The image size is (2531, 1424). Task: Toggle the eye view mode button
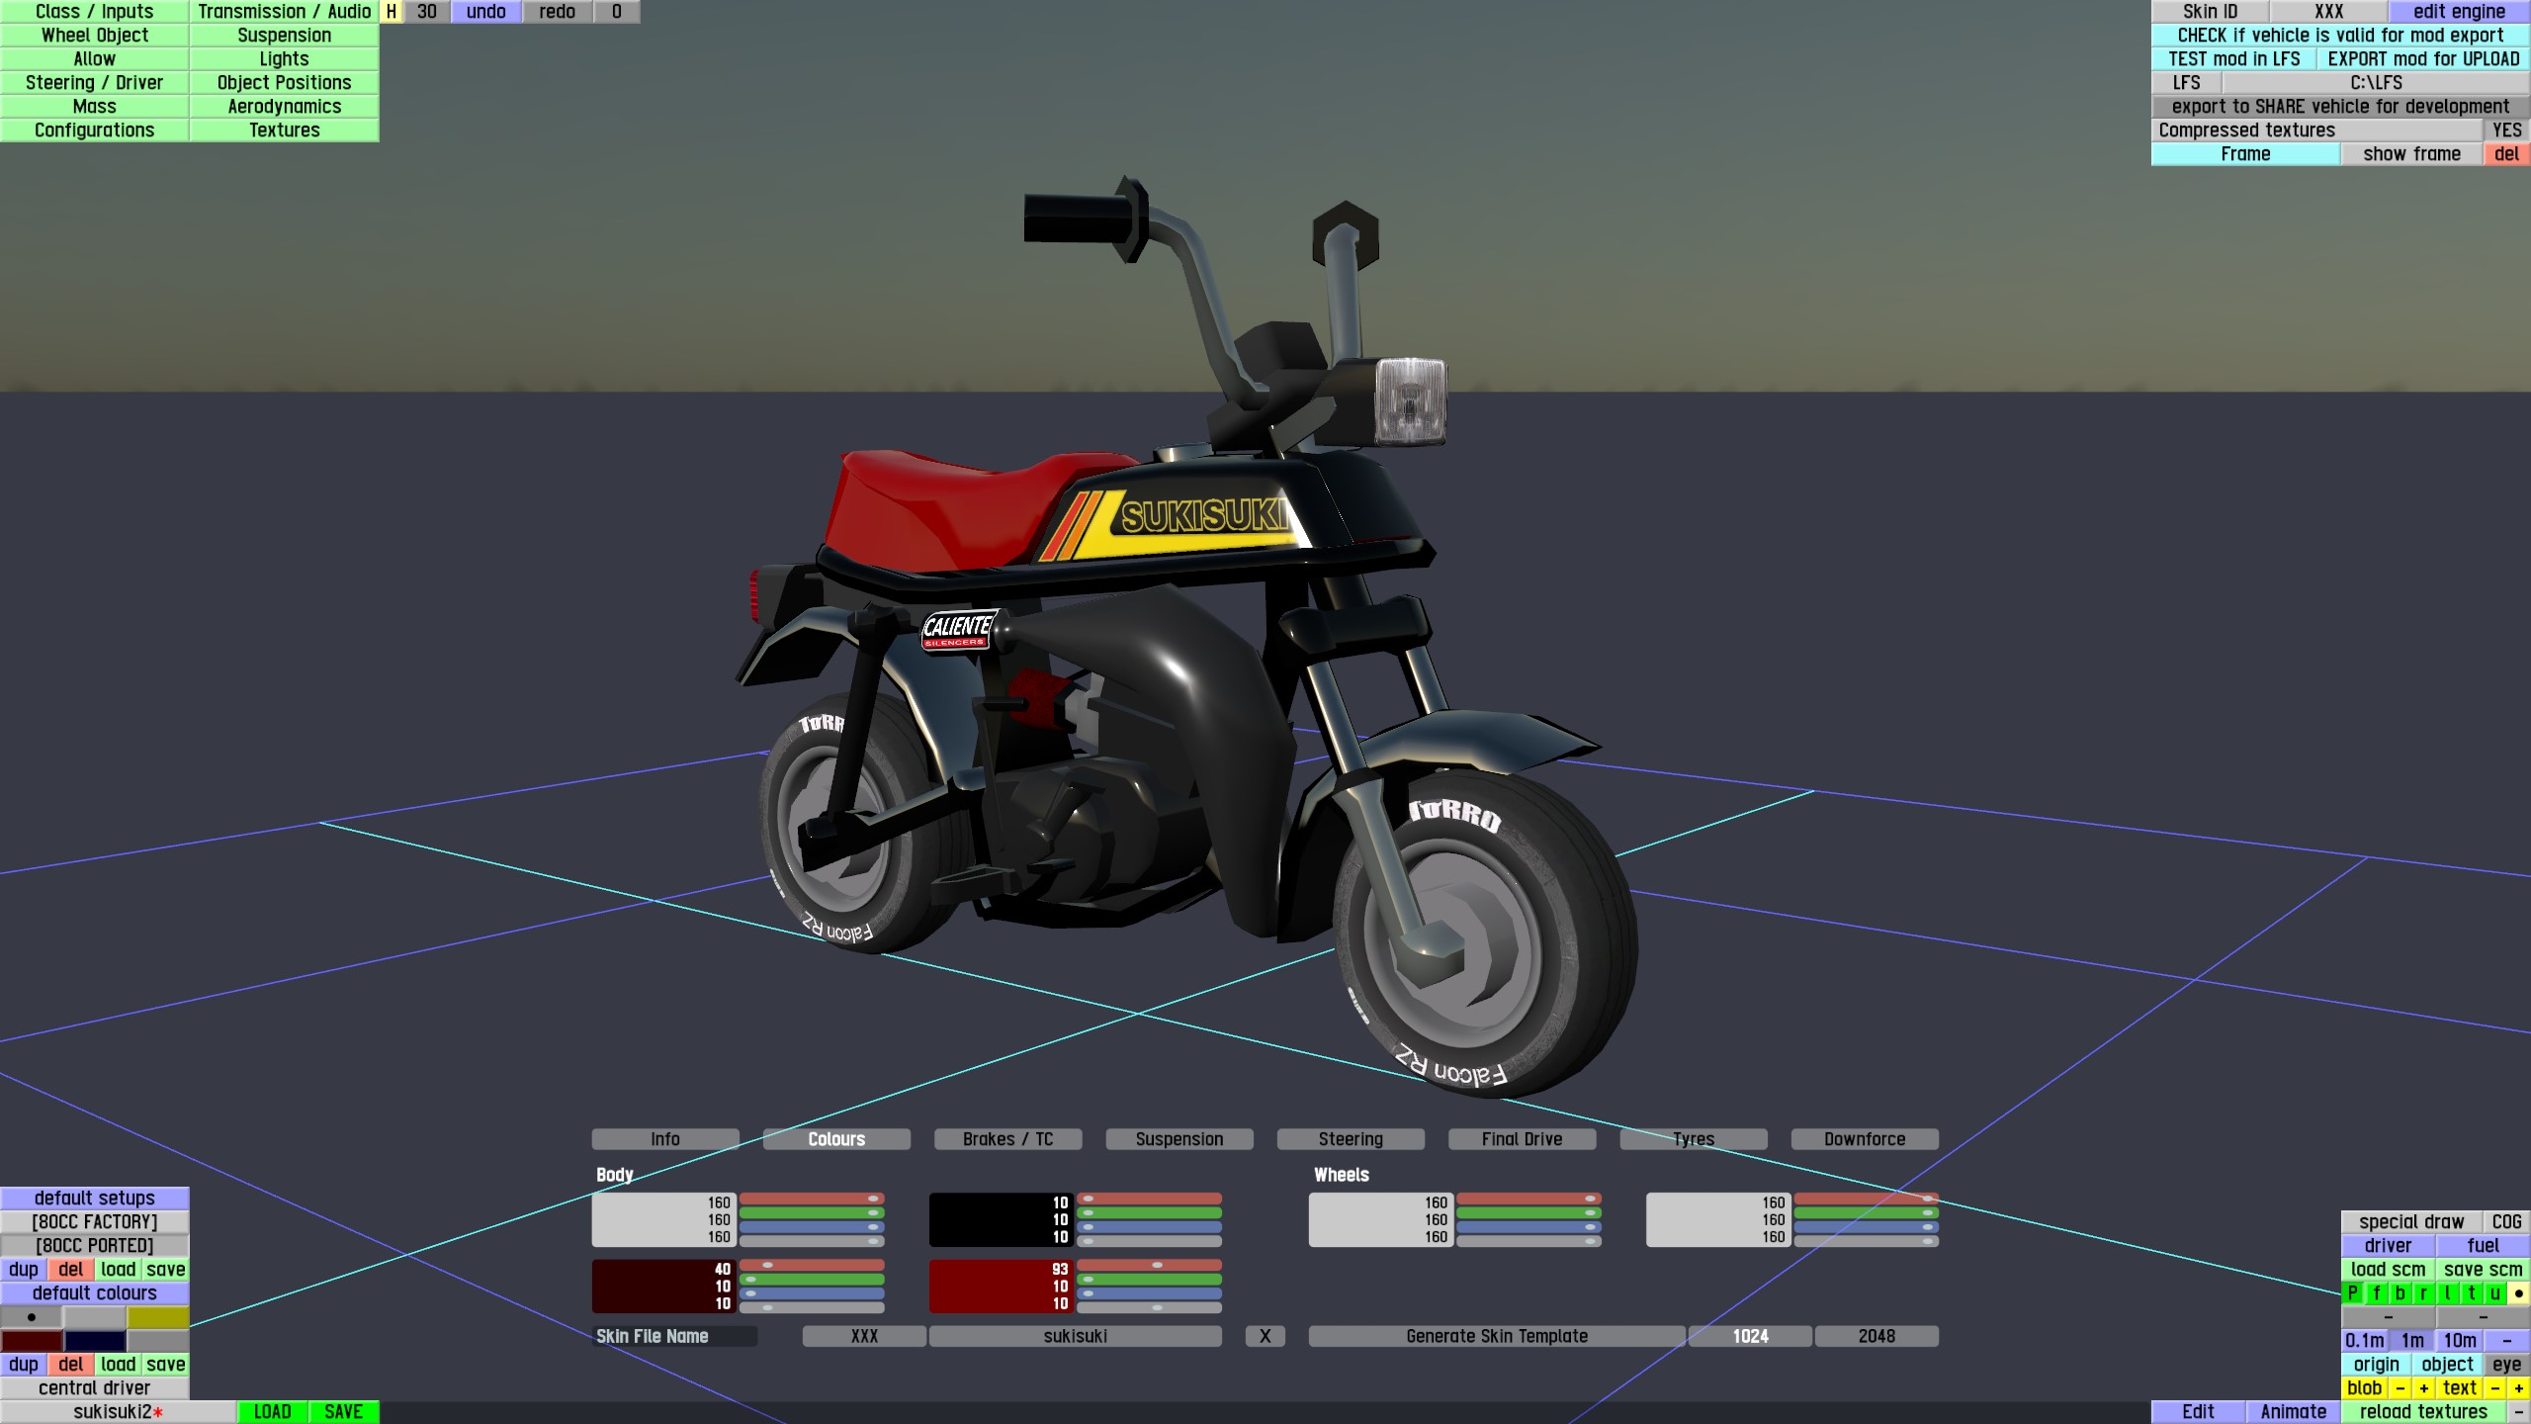pos(2506,1364)
